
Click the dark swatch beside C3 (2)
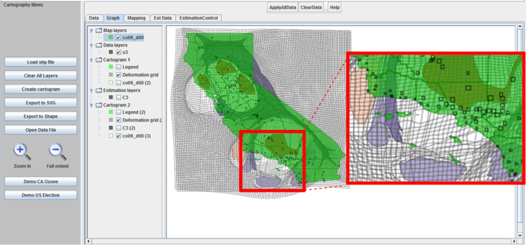110,128
